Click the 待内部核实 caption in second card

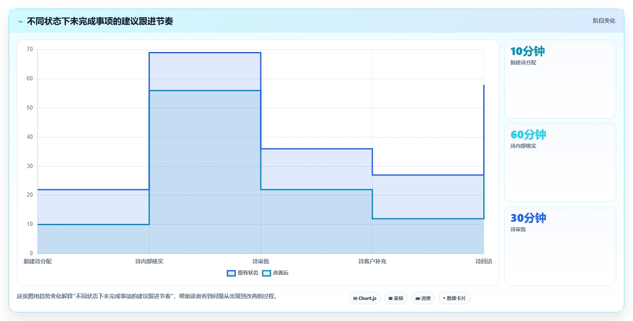tap(523, 146)
